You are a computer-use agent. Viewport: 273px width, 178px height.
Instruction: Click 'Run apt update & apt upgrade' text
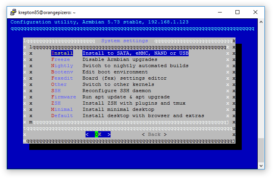click(126, 97)
